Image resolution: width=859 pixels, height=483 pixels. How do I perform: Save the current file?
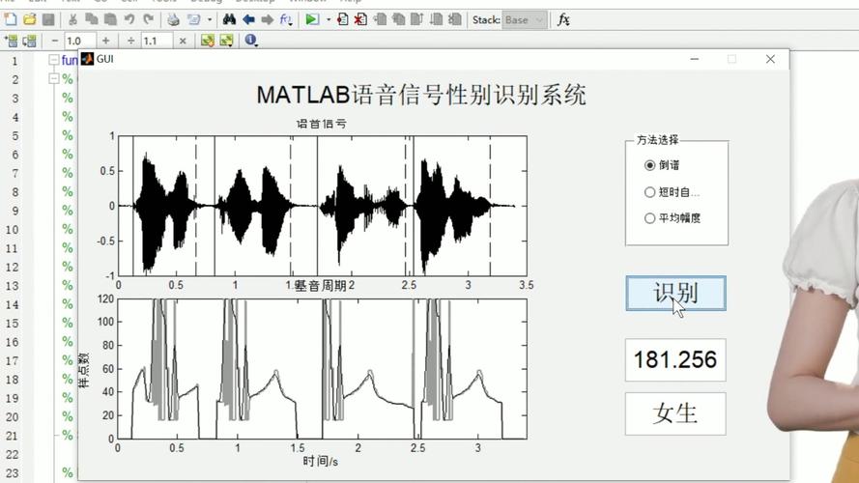click(x=48, y=19)
